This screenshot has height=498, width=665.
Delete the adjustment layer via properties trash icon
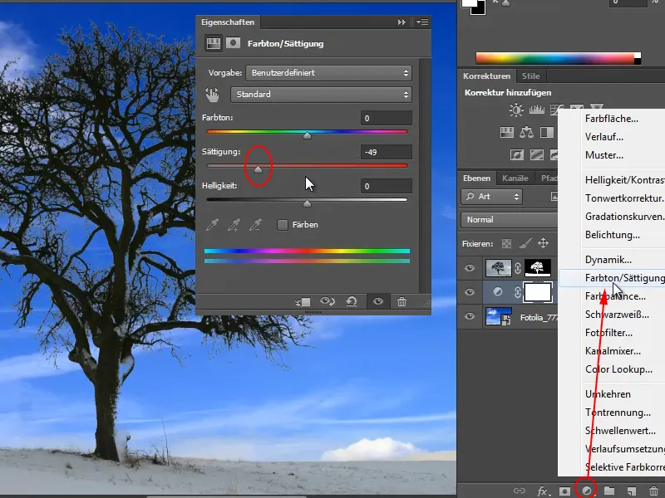[x=401, y=301]
